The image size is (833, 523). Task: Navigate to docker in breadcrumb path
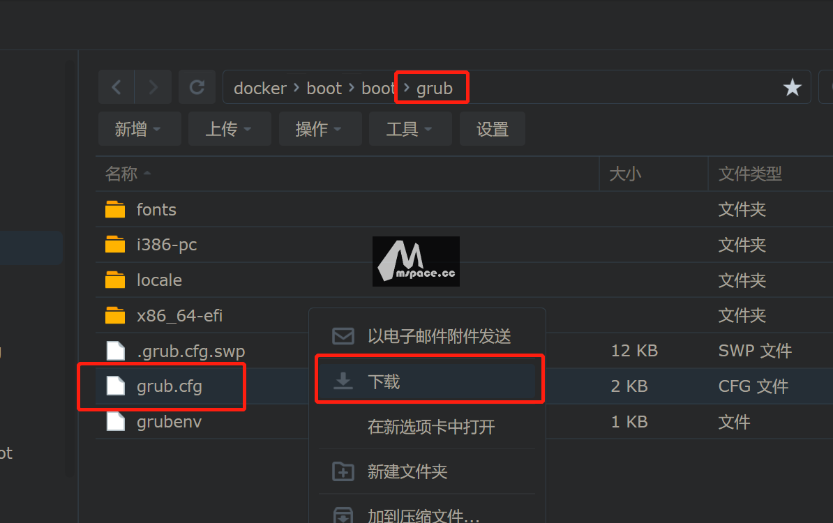click(260, 88)
